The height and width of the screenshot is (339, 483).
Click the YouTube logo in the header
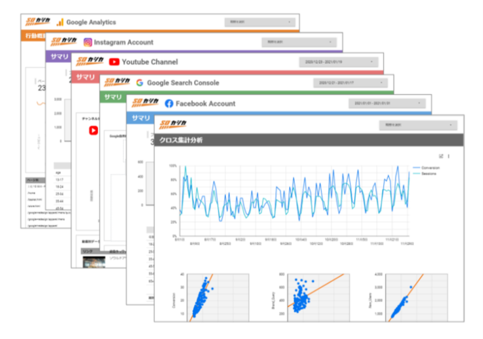click(x=114, y=62)
